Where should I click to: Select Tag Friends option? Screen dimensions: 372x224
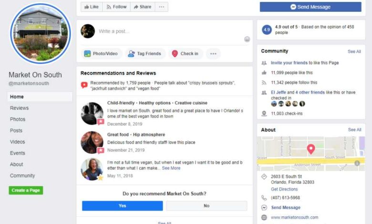(x=145, y=53)
